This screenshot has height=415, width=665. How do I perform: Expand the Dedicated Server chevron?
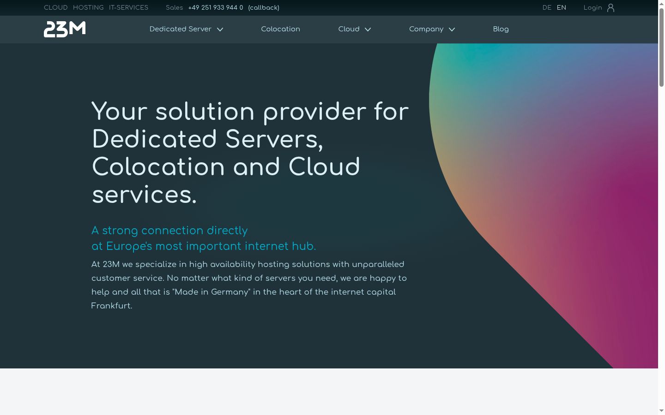click(x=220, y=30)
